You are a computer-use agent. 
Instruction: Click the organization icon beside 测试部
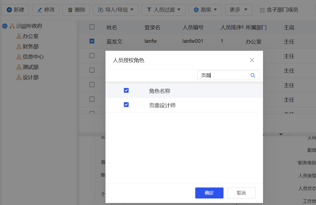tap(19, 67)
